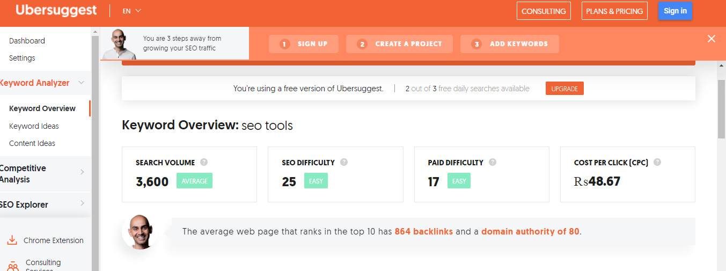Open Dashboard in the sidebar
Screen dimensions: 726x271
27,41
